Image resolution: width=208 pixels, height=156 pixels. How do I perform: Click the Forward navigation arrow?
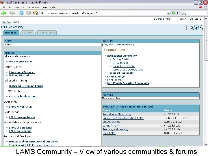pos(12,13)
